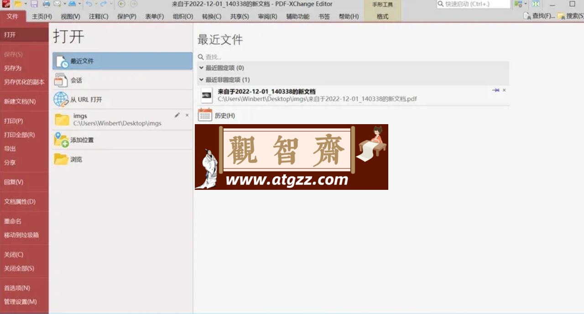The width and height of the screenshot is (584, 314).
Task: Choose 从 URL 打开 option
Action: click(122, 99)
